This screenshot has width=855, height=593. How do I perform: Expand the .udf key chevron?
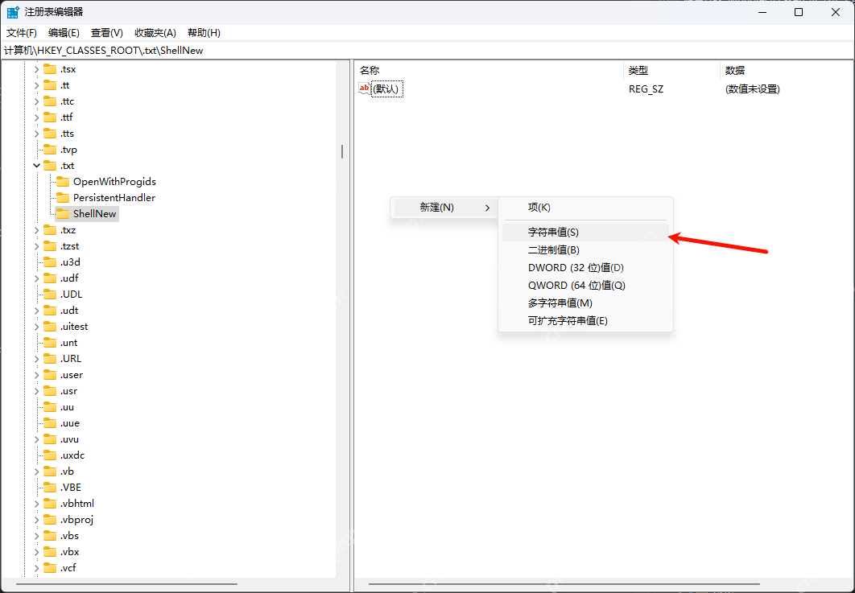pyautogui.click(x=36, y=278)
